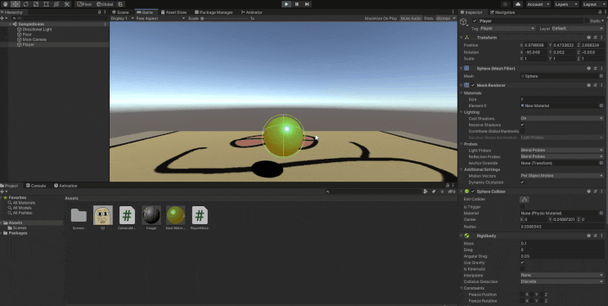Open the Collab services icon
The height and width of the screenshot is (306, 608).
pyautogui.click(x=505, y=4)
